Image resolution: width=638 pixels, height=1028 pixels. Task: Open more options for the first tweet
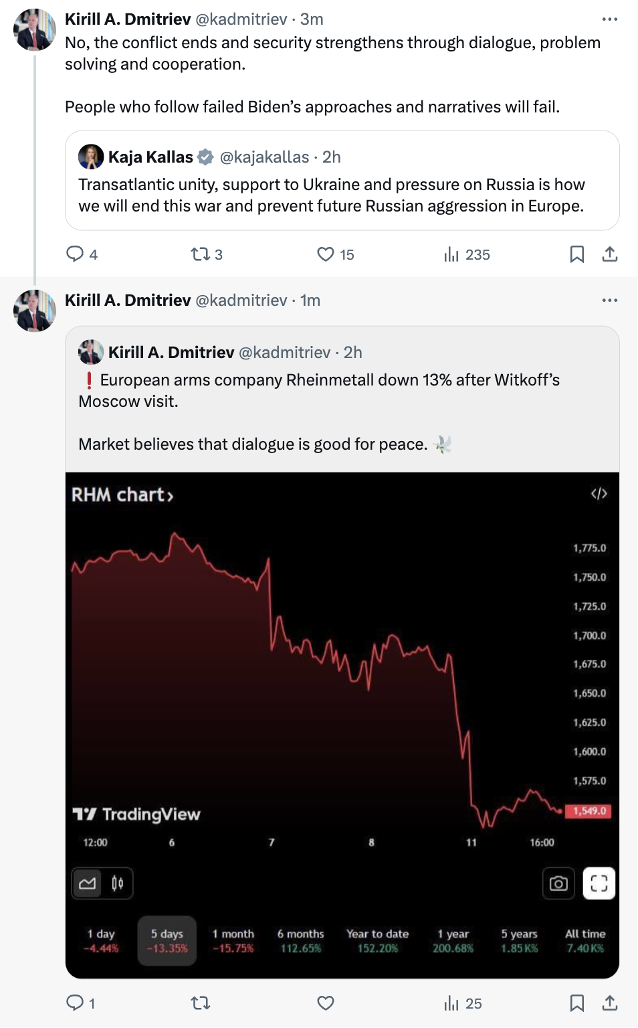coord(609,19)
